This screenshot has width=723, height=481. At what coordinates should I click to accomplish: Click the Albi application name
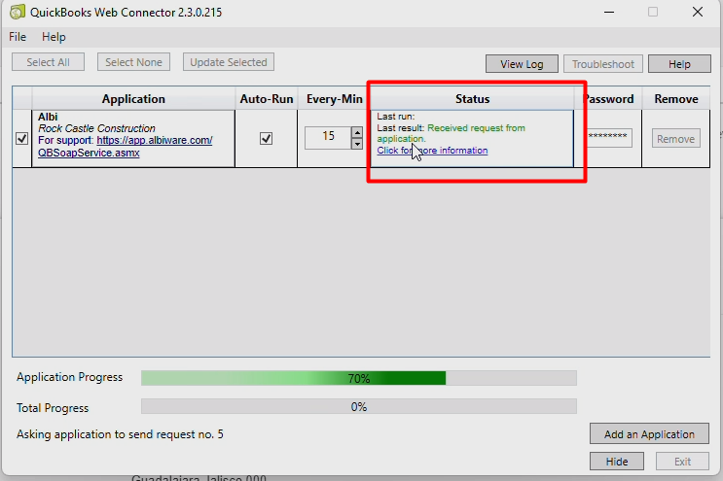pos(48,117)
